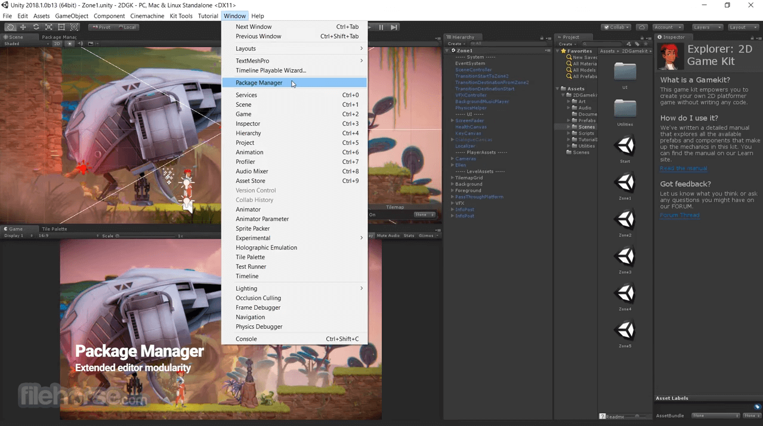Toggle Pivot/Center handle position
Viewport: 763px width, 426px height.
click(x=101, y=27)
